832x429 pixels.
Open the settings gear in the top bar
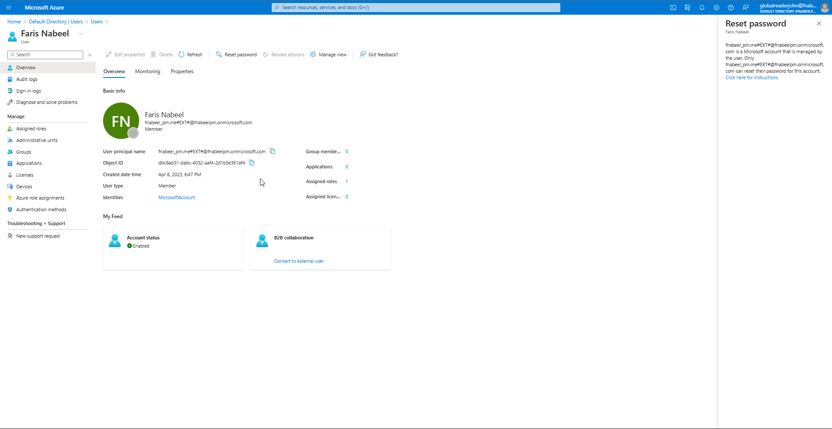[716, 7]
